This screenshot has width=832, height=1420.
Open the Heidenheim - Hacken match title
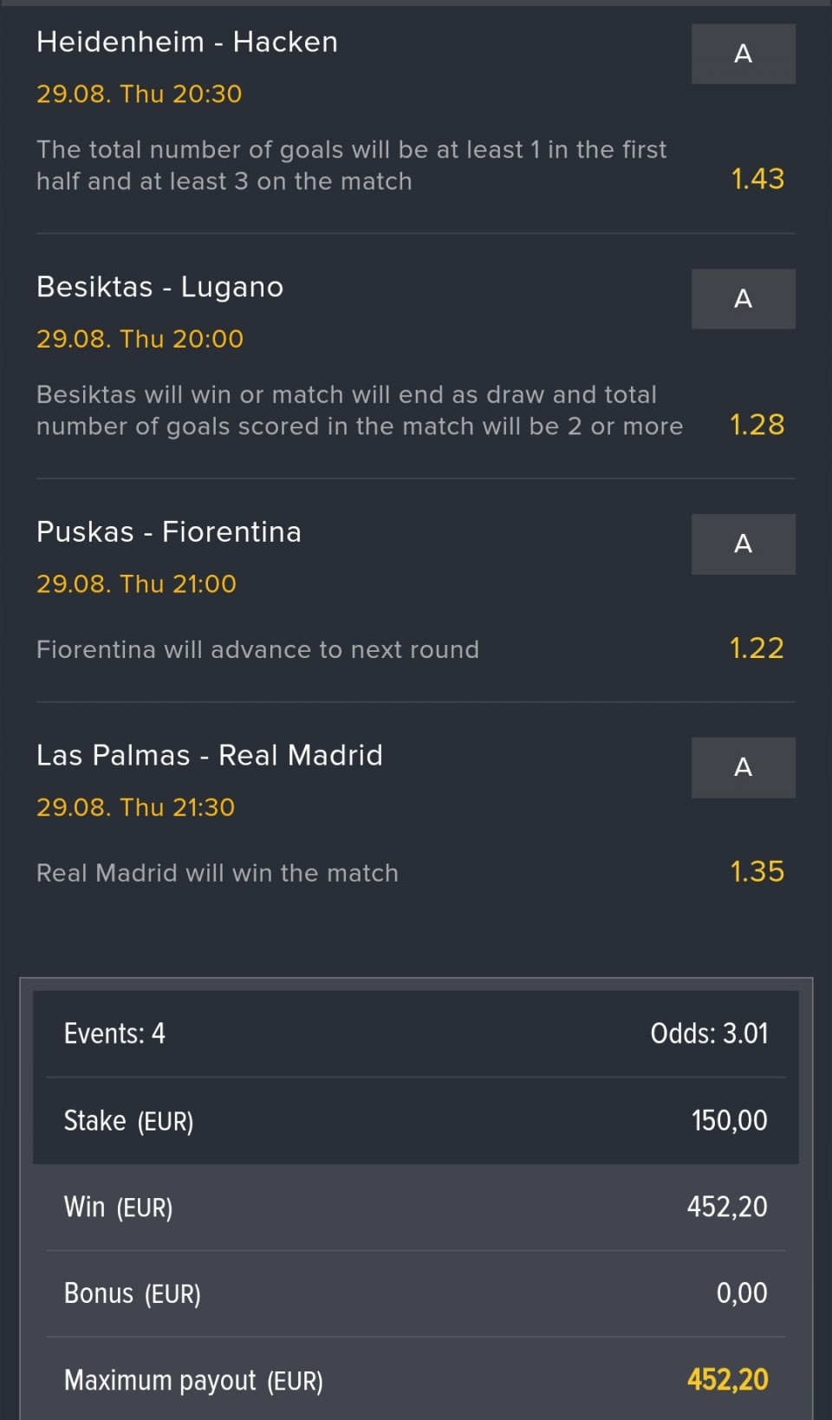(x=187, y=42)
